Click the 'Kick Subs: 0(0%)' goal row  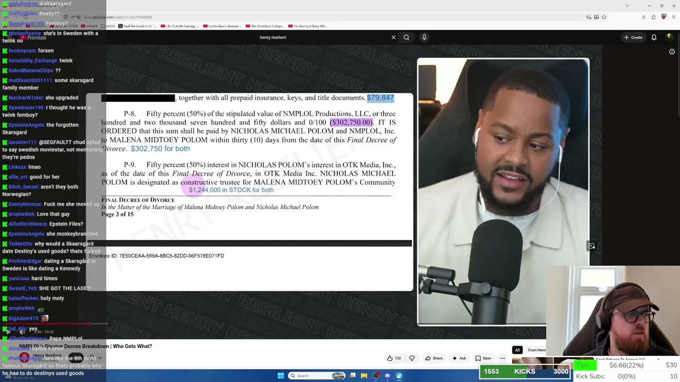coord(627,376)
